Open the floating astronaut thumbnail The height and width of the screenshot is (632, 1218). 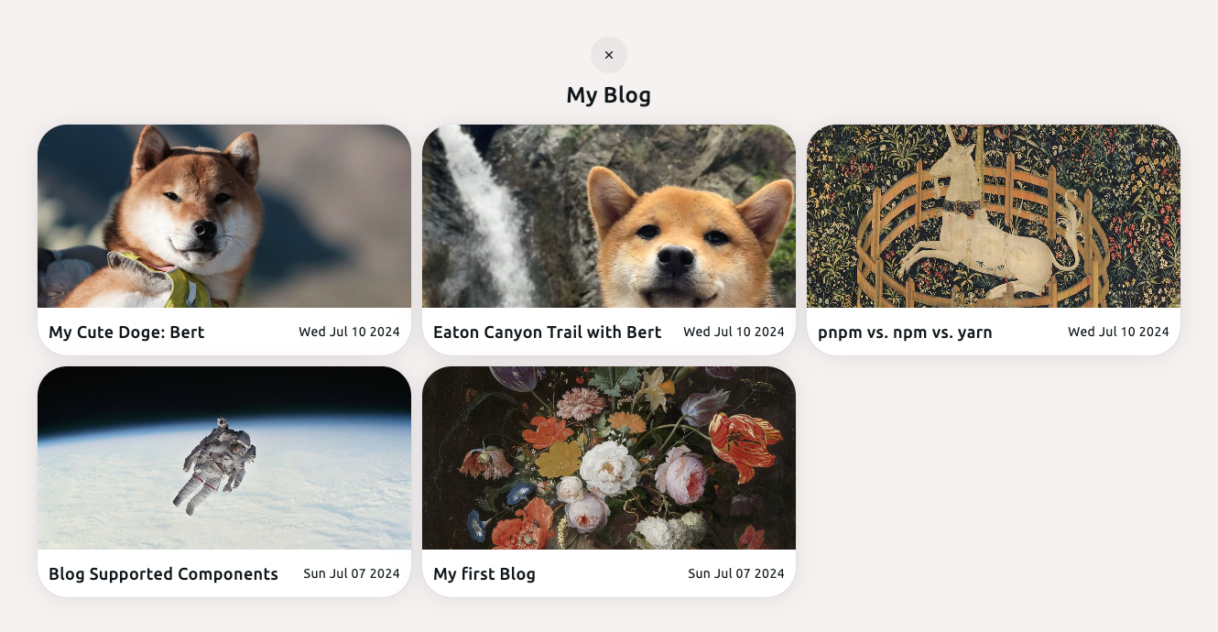[x=224, y=458]
